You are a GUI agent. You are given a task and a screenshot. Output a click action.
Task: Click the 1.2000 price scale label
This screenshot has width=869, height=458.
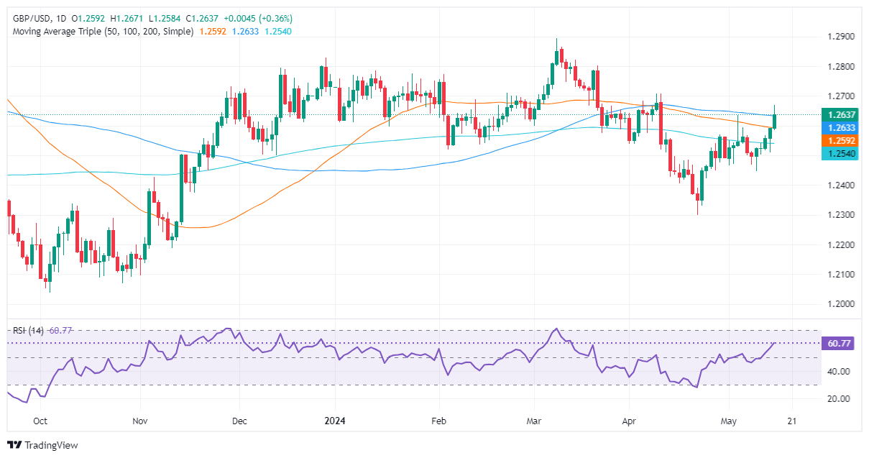click(842, 304)
